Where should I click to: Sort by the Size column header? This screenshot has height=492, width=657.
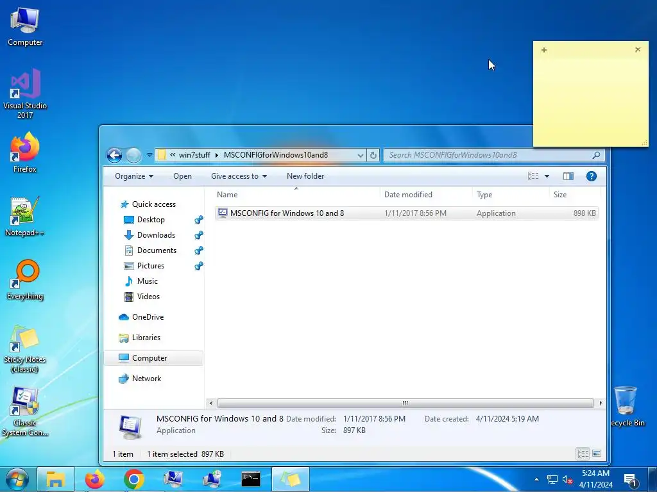574,195
